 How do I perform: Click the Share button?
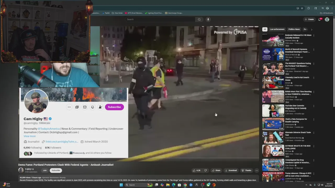216,171
